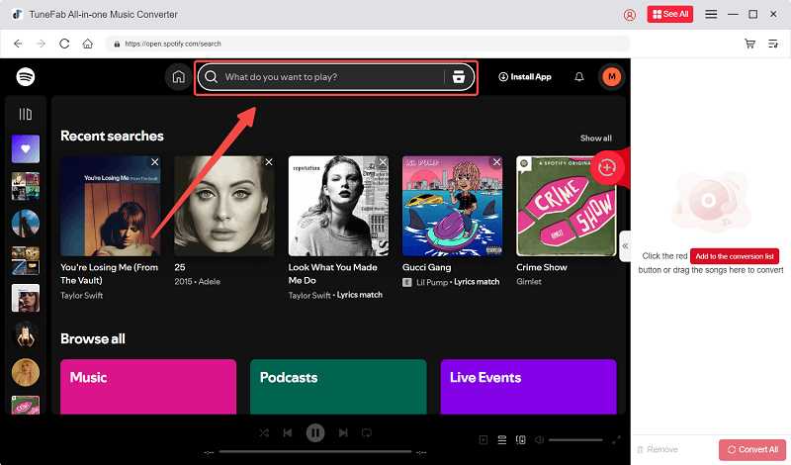Collapse the conversion side panel
This screenshot has height=465, width=791.
(625, 244)
